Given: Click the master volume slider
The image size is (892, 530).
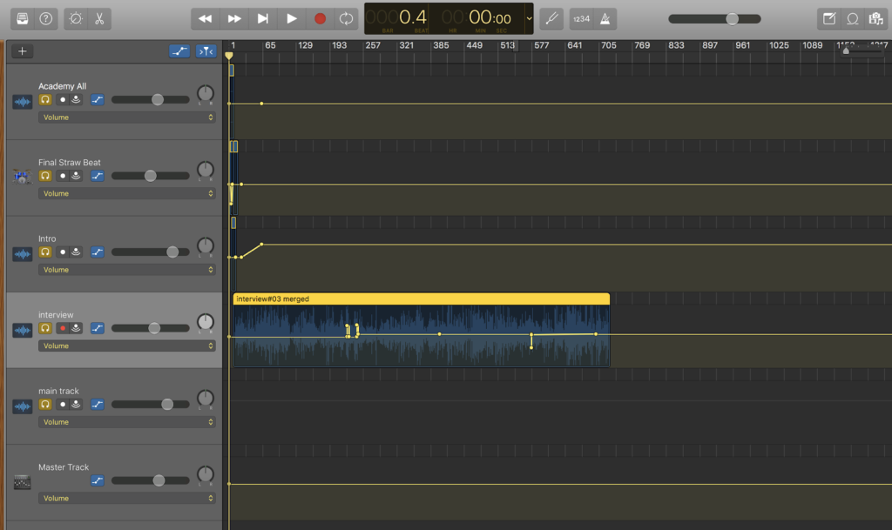Looking at the screenshot, I should pos(734,17).
